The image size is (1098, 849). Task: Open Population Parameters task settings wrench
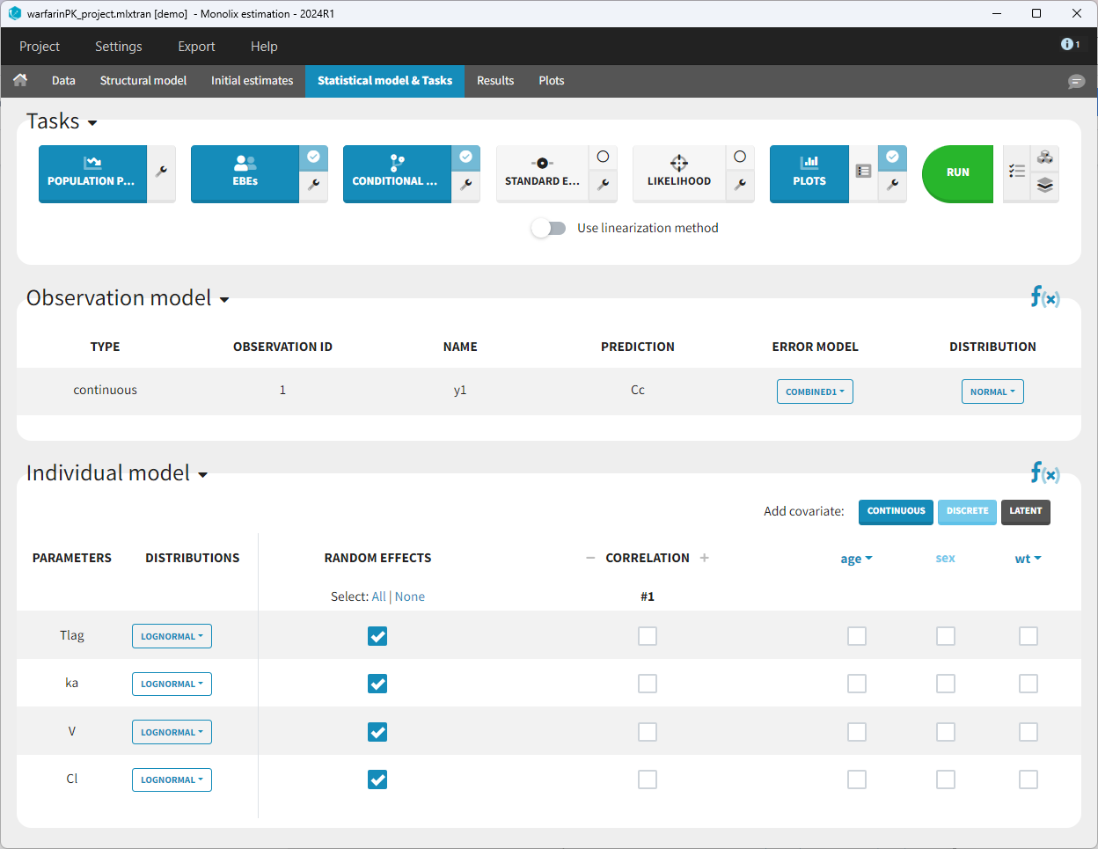(161, 172)
